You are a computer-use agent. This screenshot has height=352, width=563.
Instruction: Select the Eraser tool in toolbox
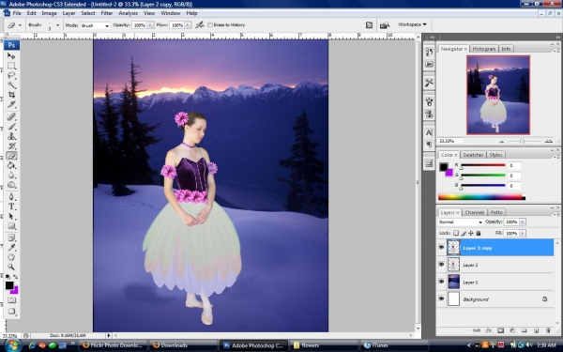(11, 156)
